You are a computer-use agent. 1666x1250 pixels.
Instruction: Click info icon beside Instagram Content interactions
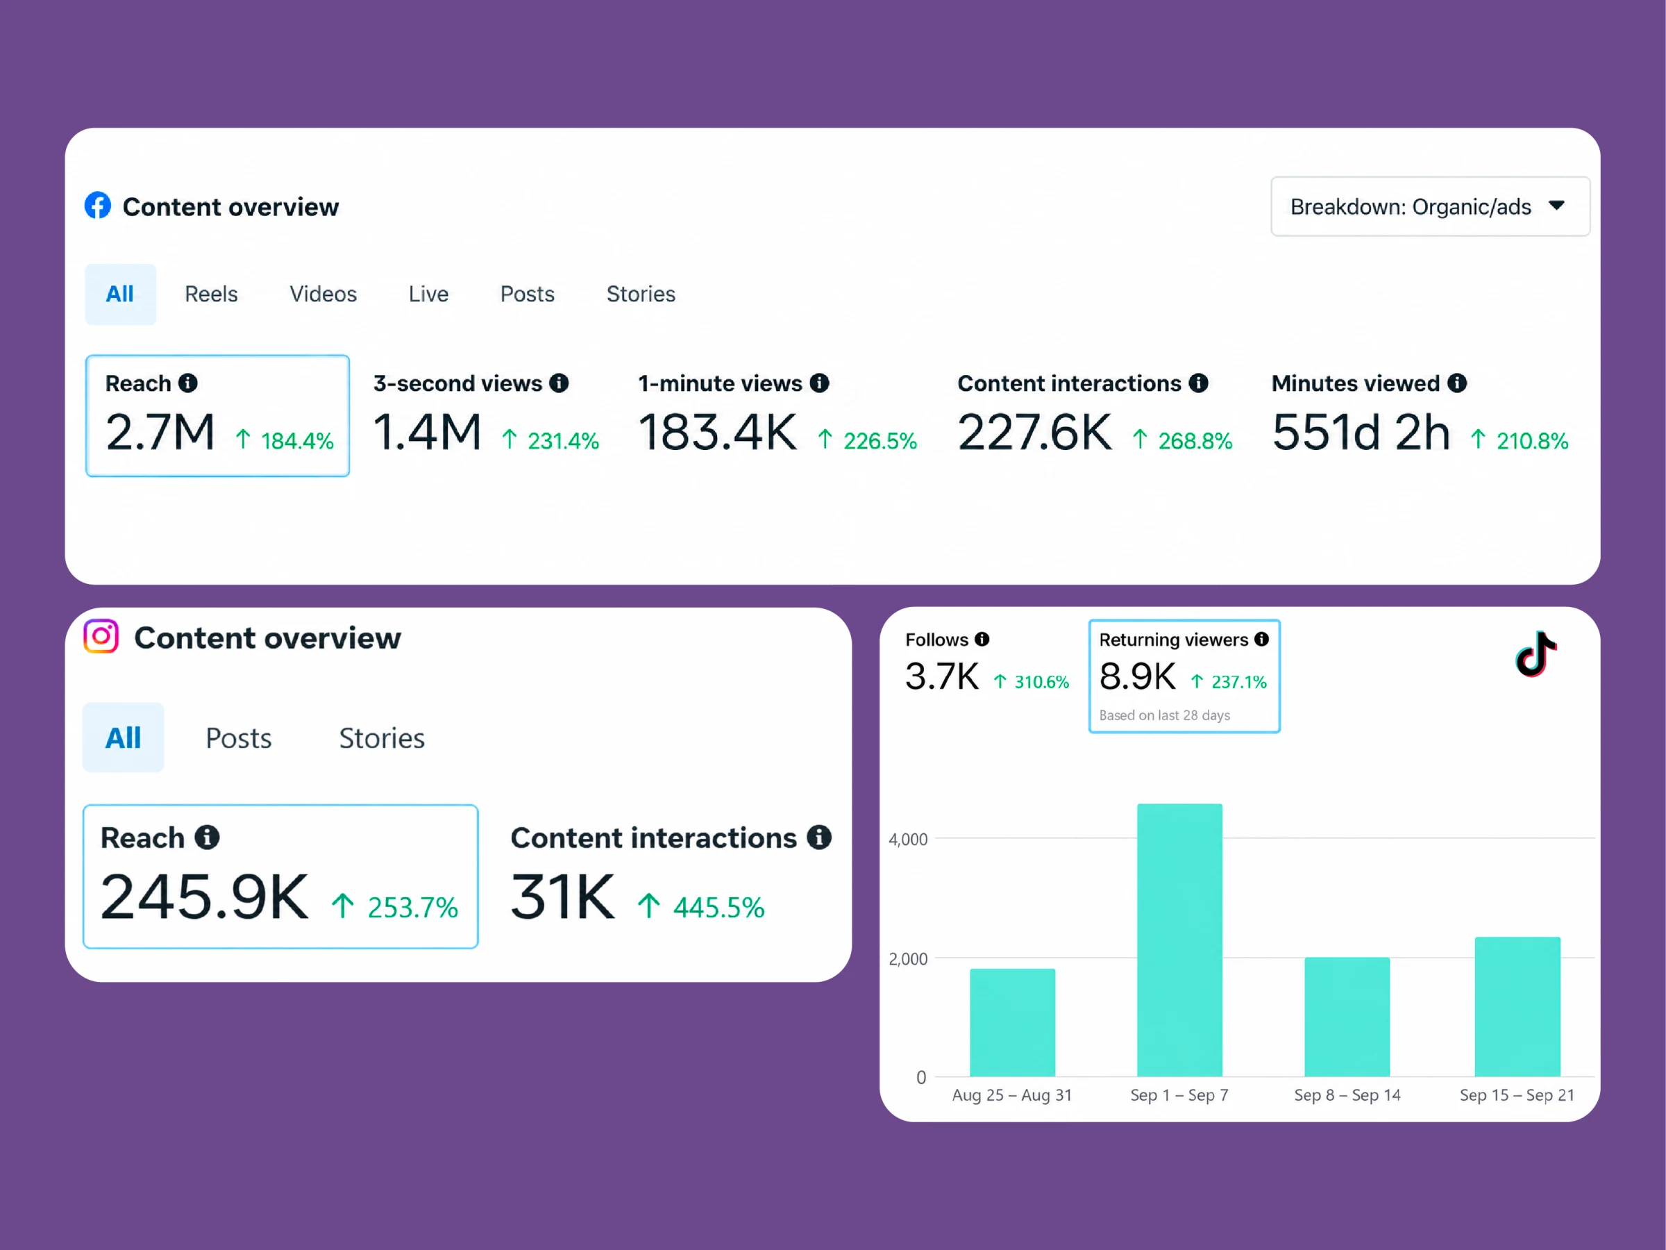coord(818,837)
